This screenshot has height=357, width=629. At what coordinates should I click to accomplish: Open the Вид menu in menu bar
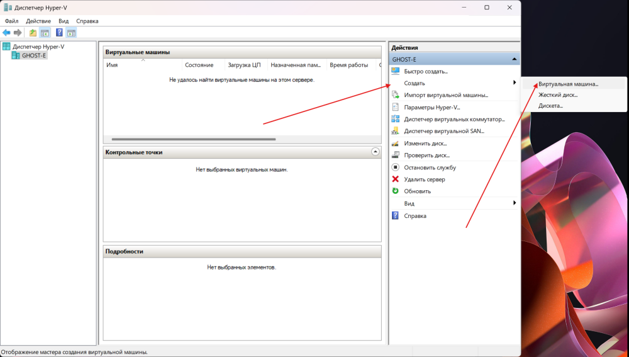tap(64, 21)
